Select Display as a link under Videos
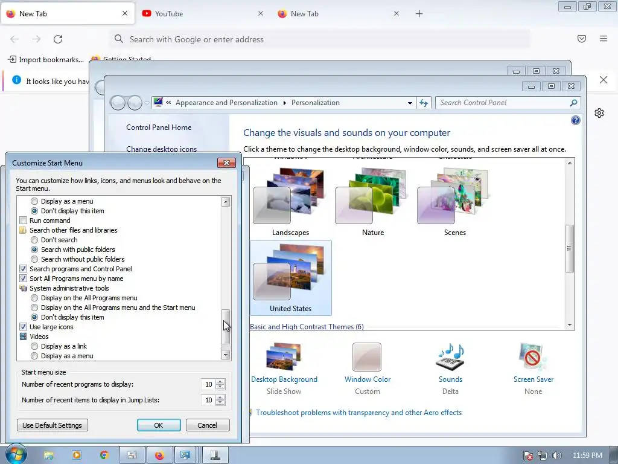This screenshot has height=464, width=618. (34, 346)
